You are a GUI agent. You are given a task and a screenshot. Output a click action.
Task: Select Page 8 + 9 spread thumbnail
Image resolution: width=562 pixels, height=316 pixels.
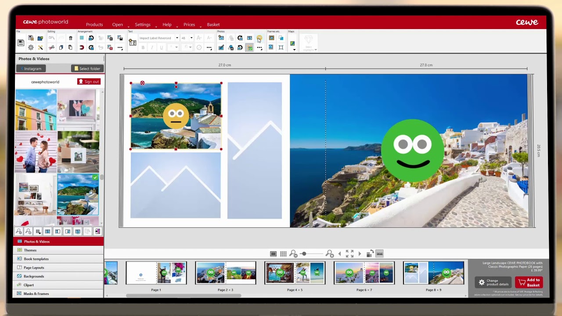click(433, 273)
